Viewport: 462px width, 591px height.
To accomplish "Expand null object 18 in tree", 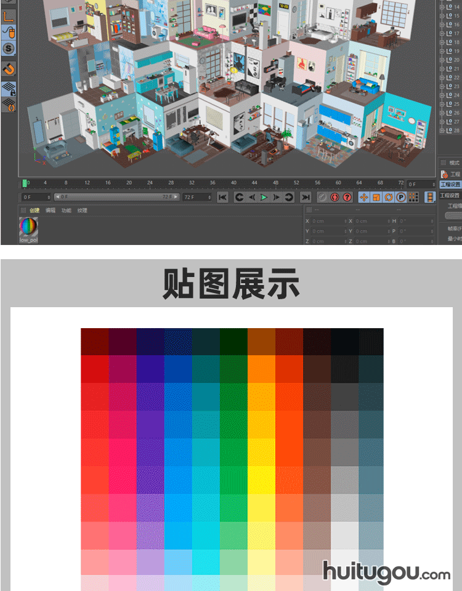I will [442, 42].
